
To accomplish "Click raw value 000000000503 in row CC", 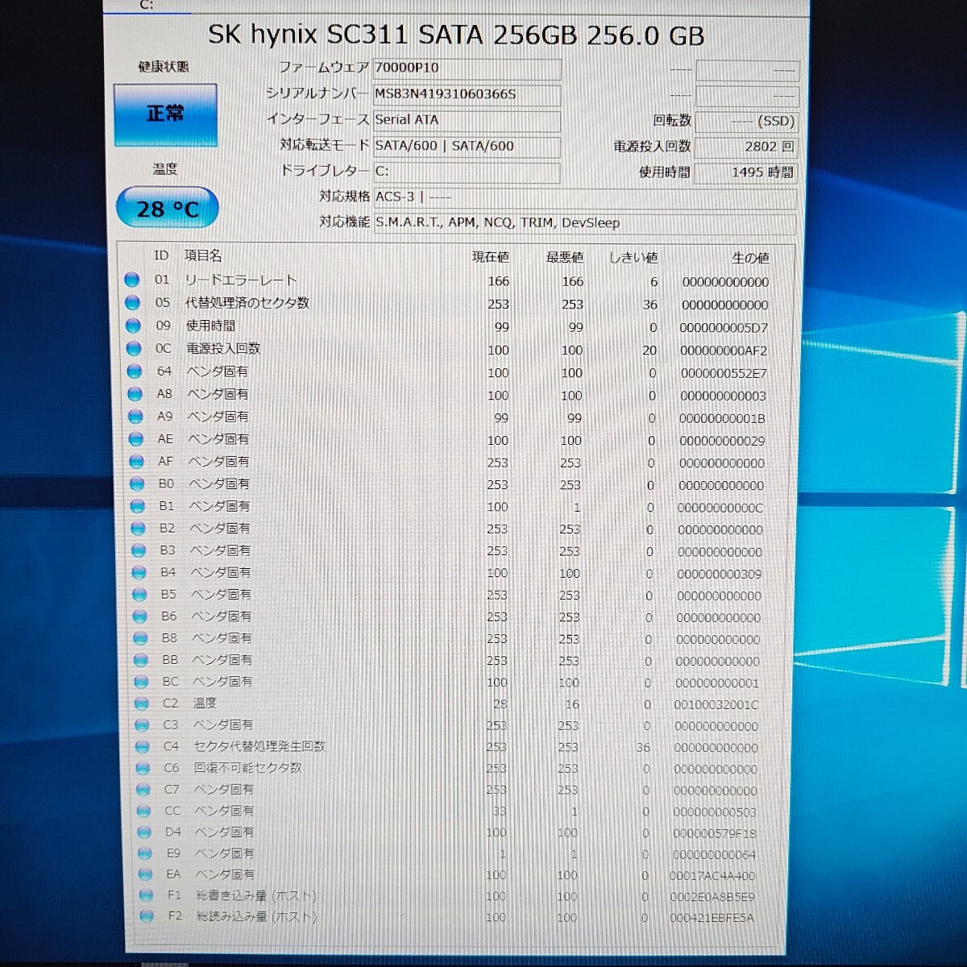I will click(x=715, y=812).
